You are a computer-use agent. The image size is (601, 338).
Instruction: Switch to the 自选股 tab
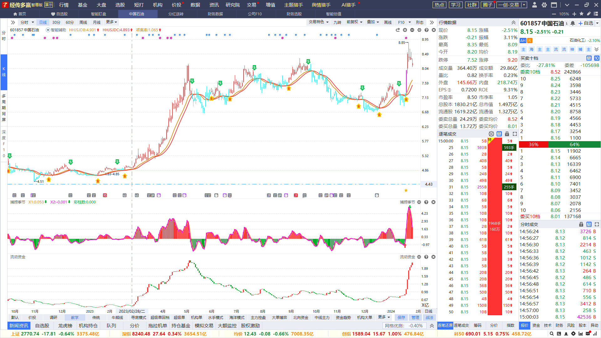pyautogui.click(x=59, y=14)
